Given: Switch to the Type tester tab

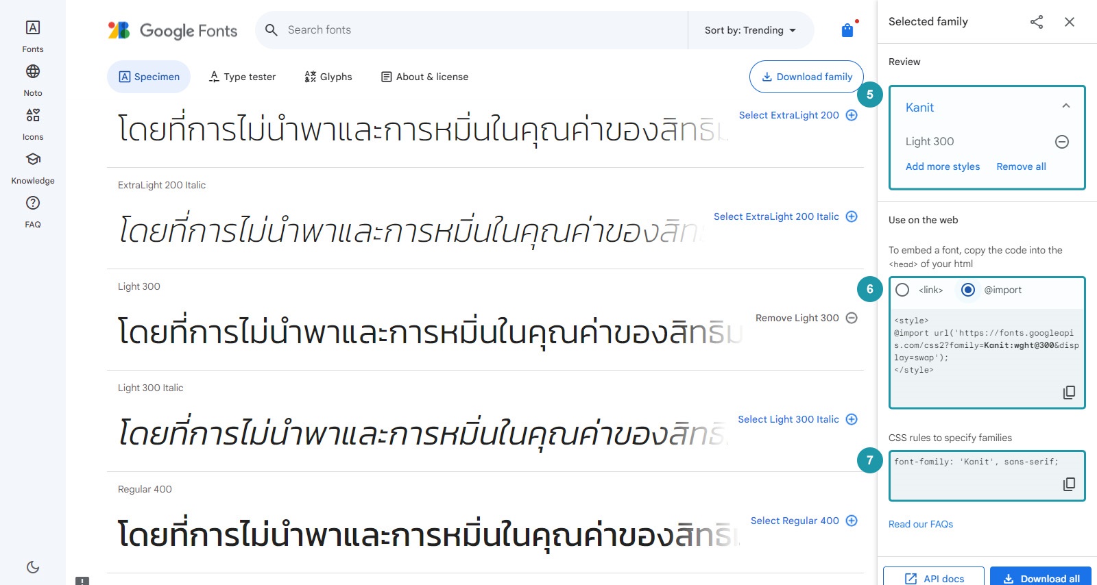Looking at the screenshot, I should pos(242,77).
